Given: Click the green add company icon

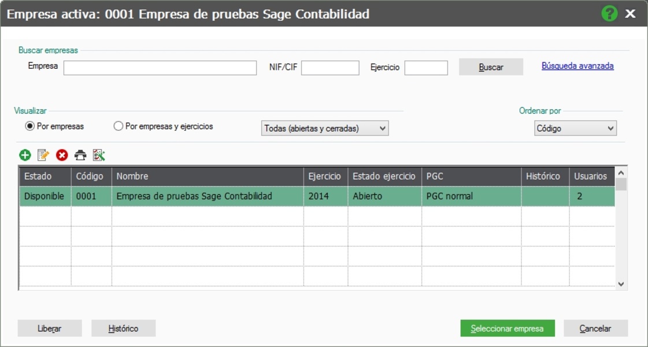Looking at the screenshot, I should click(25, 155).
